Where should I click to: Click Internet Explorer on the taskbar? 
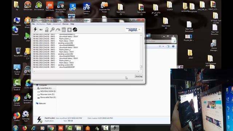click(33, 128)
